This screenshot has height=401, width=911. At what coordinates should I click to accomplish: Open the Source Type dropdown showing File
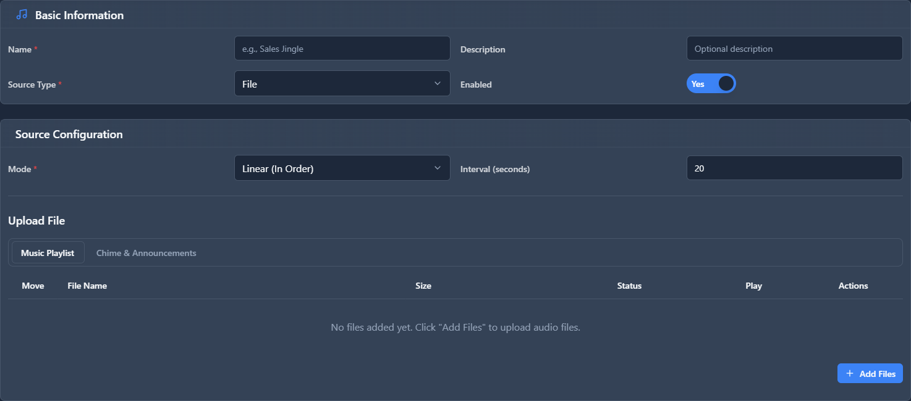coord(342,84)
